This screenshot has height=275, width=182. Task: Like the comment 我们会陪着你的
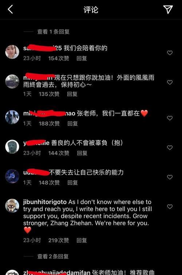170,53
